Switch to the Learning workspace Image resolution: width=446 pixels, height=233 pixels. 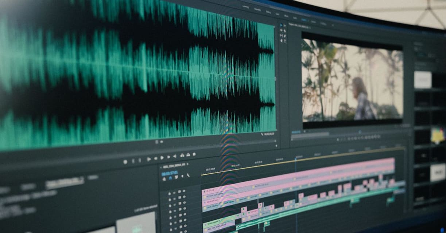pyautogui.click(x=245, y=7)
